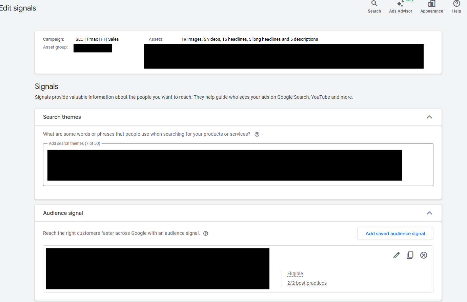Collapse the Search themes section
This screenshot has height=302, width=467.
point(429,117)
